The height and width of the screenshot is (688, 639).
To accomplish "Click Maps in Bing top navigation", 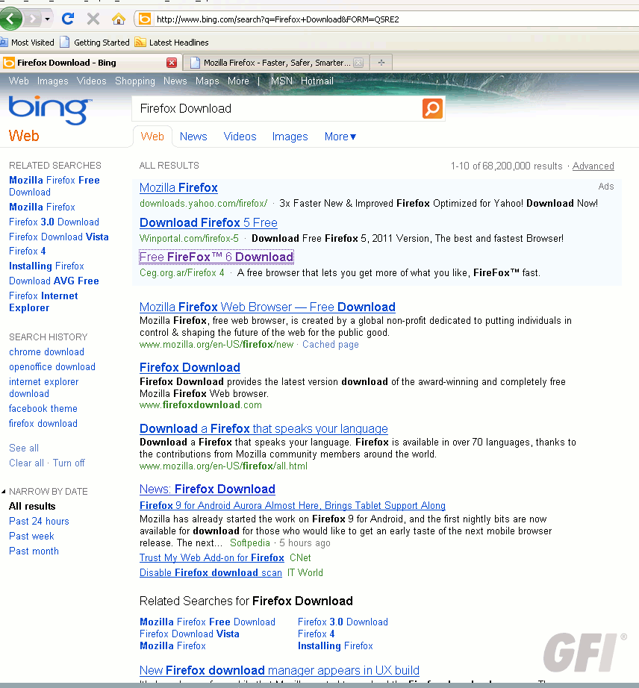I will (207, 81).
